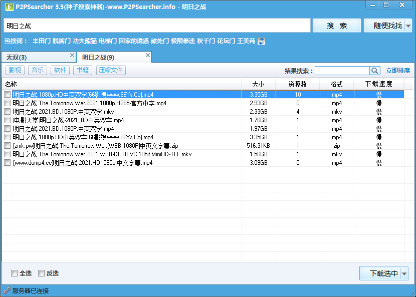Image resolution: width=416 pixels, height=297 pixels.
Task: Check the 电影天堂 row checkbox
Action: (8, 120)
